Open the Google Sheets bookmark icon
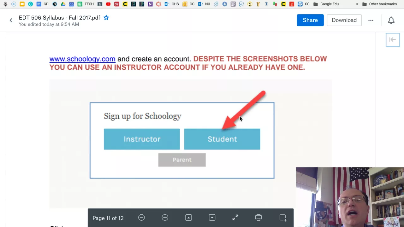The height and width of the screenshot is (227, 404). click(x=80, y=4)
